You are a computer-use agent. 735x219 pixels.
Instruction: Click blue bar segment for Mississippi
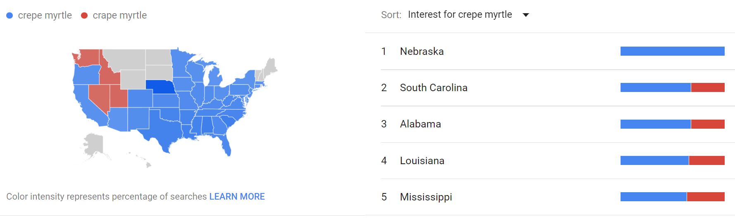(x=653, y=197)
